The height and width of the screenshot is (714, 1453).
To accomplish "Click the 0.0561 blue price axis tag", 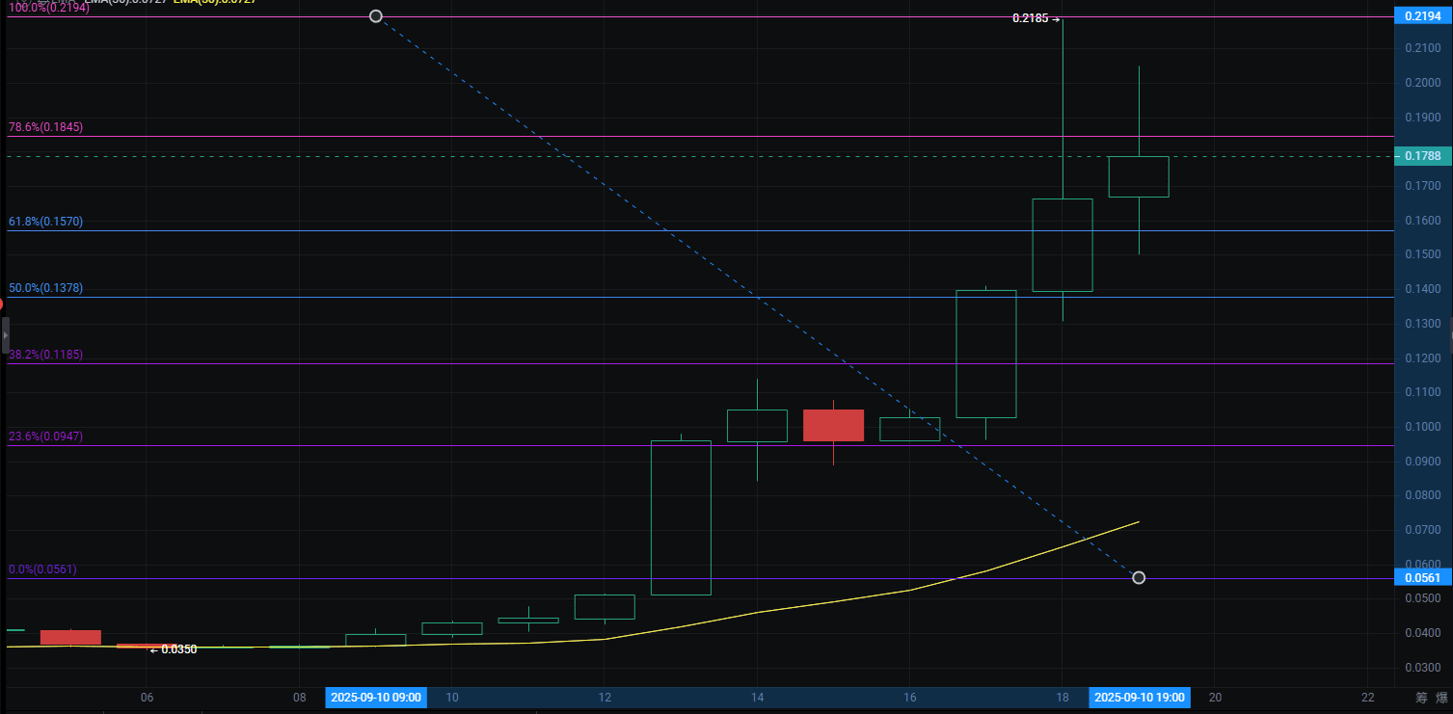I will tap(1423, 578).
